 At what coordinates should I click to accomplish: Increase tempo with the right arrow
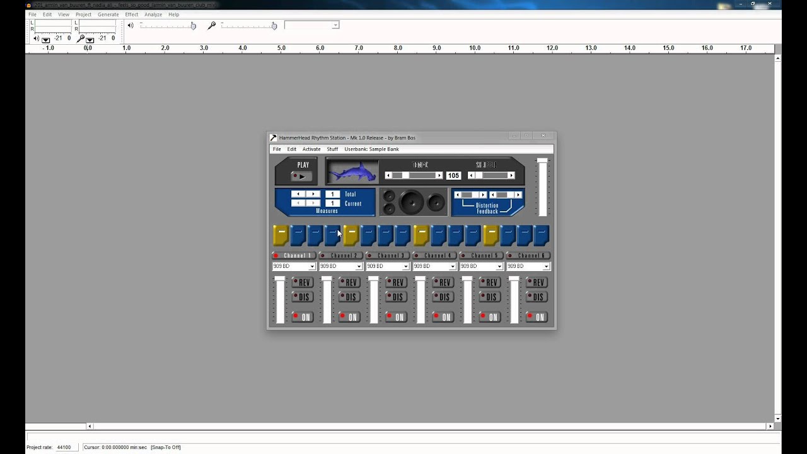(439, 175)
